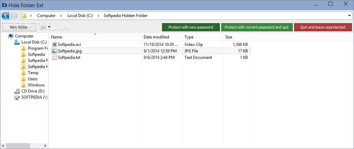The height and width of the screenshot is (149, 354).
Task: Sort files by the Type column header
Action: (203, 37)
